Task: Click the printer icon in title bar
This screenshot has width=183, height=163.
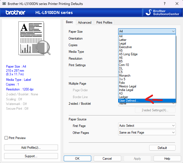Action: tap(3, 4)
